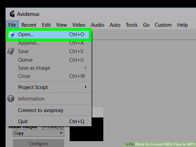Click the Avidemux clapperboard app icon

[12, 14]
